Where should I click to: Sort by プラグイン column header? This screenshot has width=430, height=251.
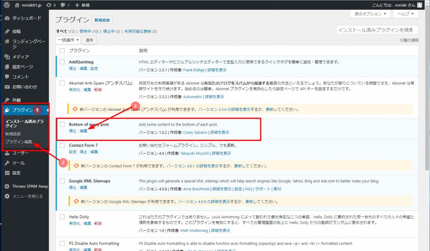click(79, 51)
